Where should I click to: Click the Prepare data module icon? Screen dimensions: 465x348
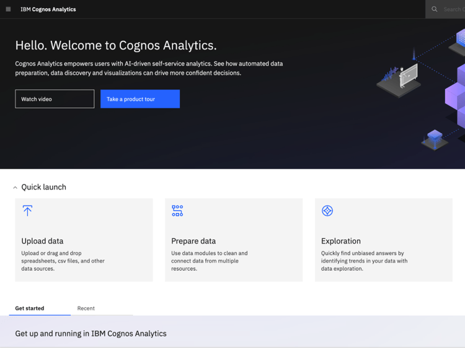pyautogui.click(x=177, y=211)
